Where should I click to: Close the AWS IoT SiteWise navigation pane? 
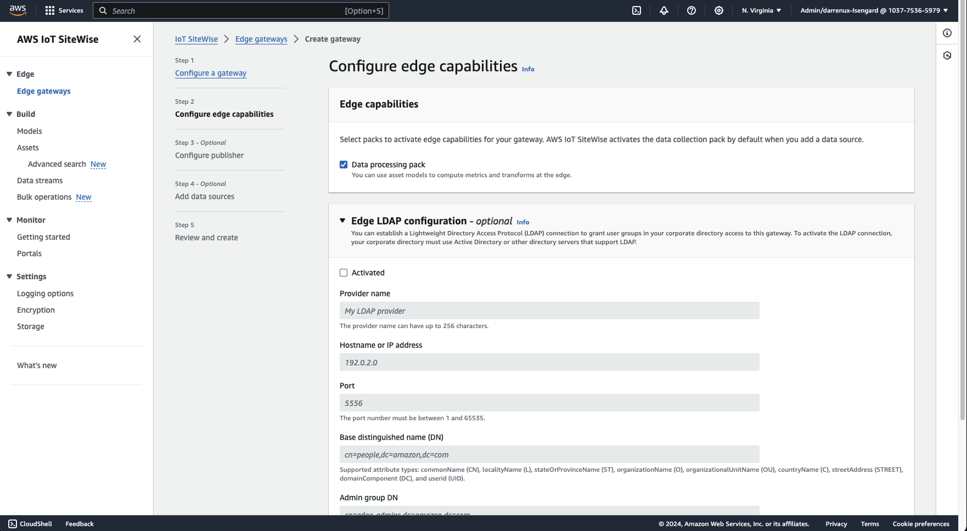137,38
